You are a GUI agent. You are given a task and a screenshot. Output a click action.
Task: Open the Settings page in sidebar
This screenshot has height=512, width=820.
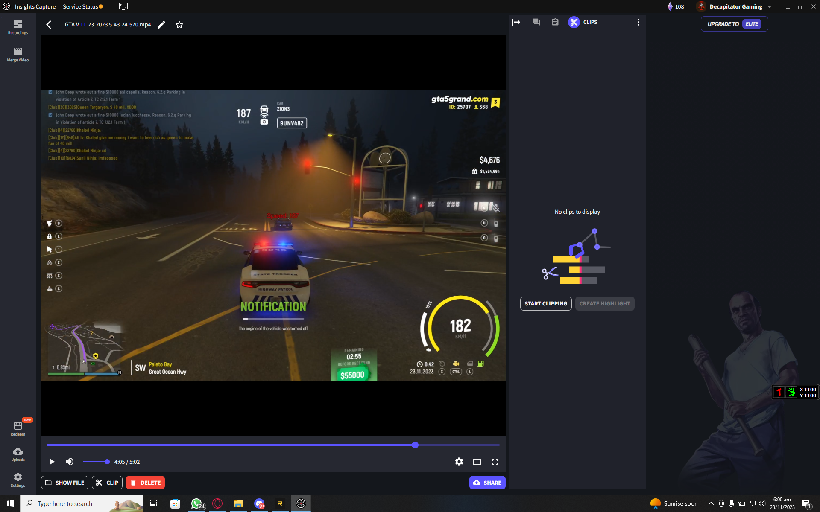point(18,480)
